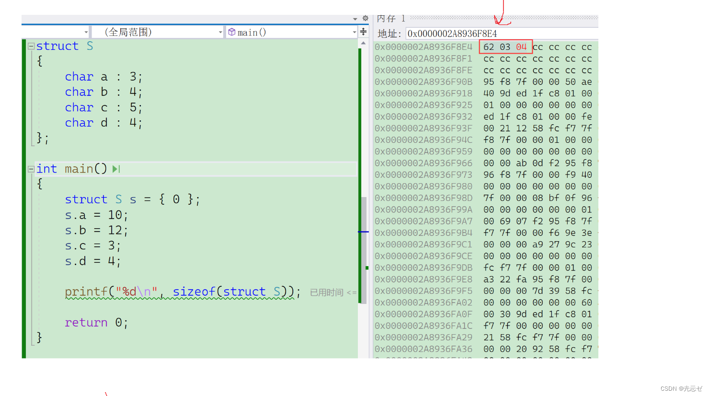Image resolution: width=710 pixels, height=396 pixels.
Task: Click memory byte 62 in first row
Action: pos(489,47)
